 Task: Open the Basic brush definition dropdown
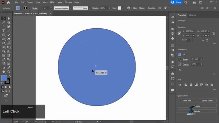[x=90, y=8]
